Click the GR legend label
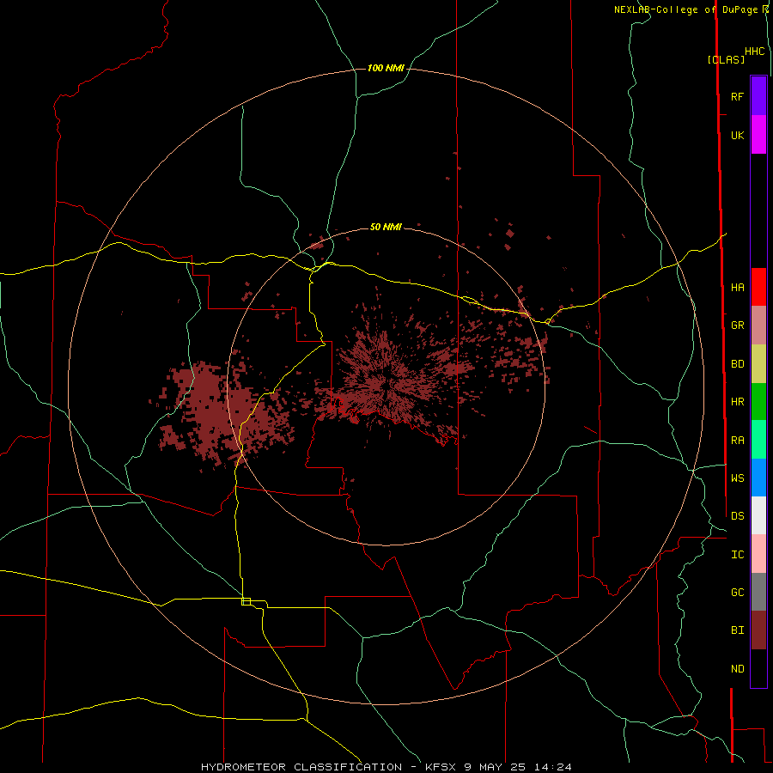The height and width of the screenshot is (773, 773). (x=737, y=326)
